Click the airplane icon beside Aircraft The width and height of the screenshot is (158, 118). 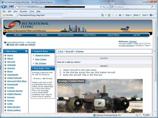(5, 62)
